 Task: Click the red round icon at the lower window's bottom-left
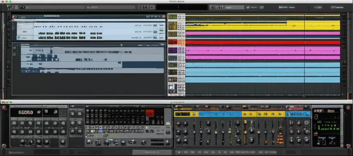click(x=4, y=146)
